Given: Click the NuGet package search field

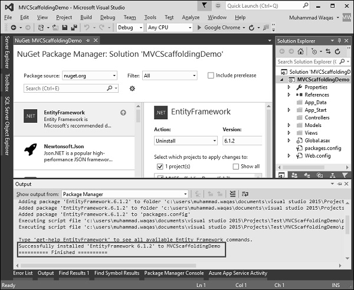Looking at the screenshot, I should [65, 88].
